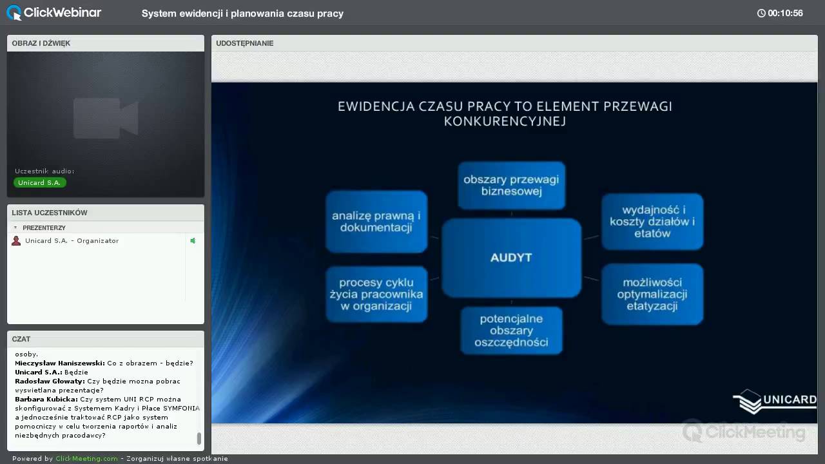Image resolution: width=825 pixels, height=464 pixels.
Task: Click the camera placeholder icon in video panel
Action: click(x=106, y=118)
